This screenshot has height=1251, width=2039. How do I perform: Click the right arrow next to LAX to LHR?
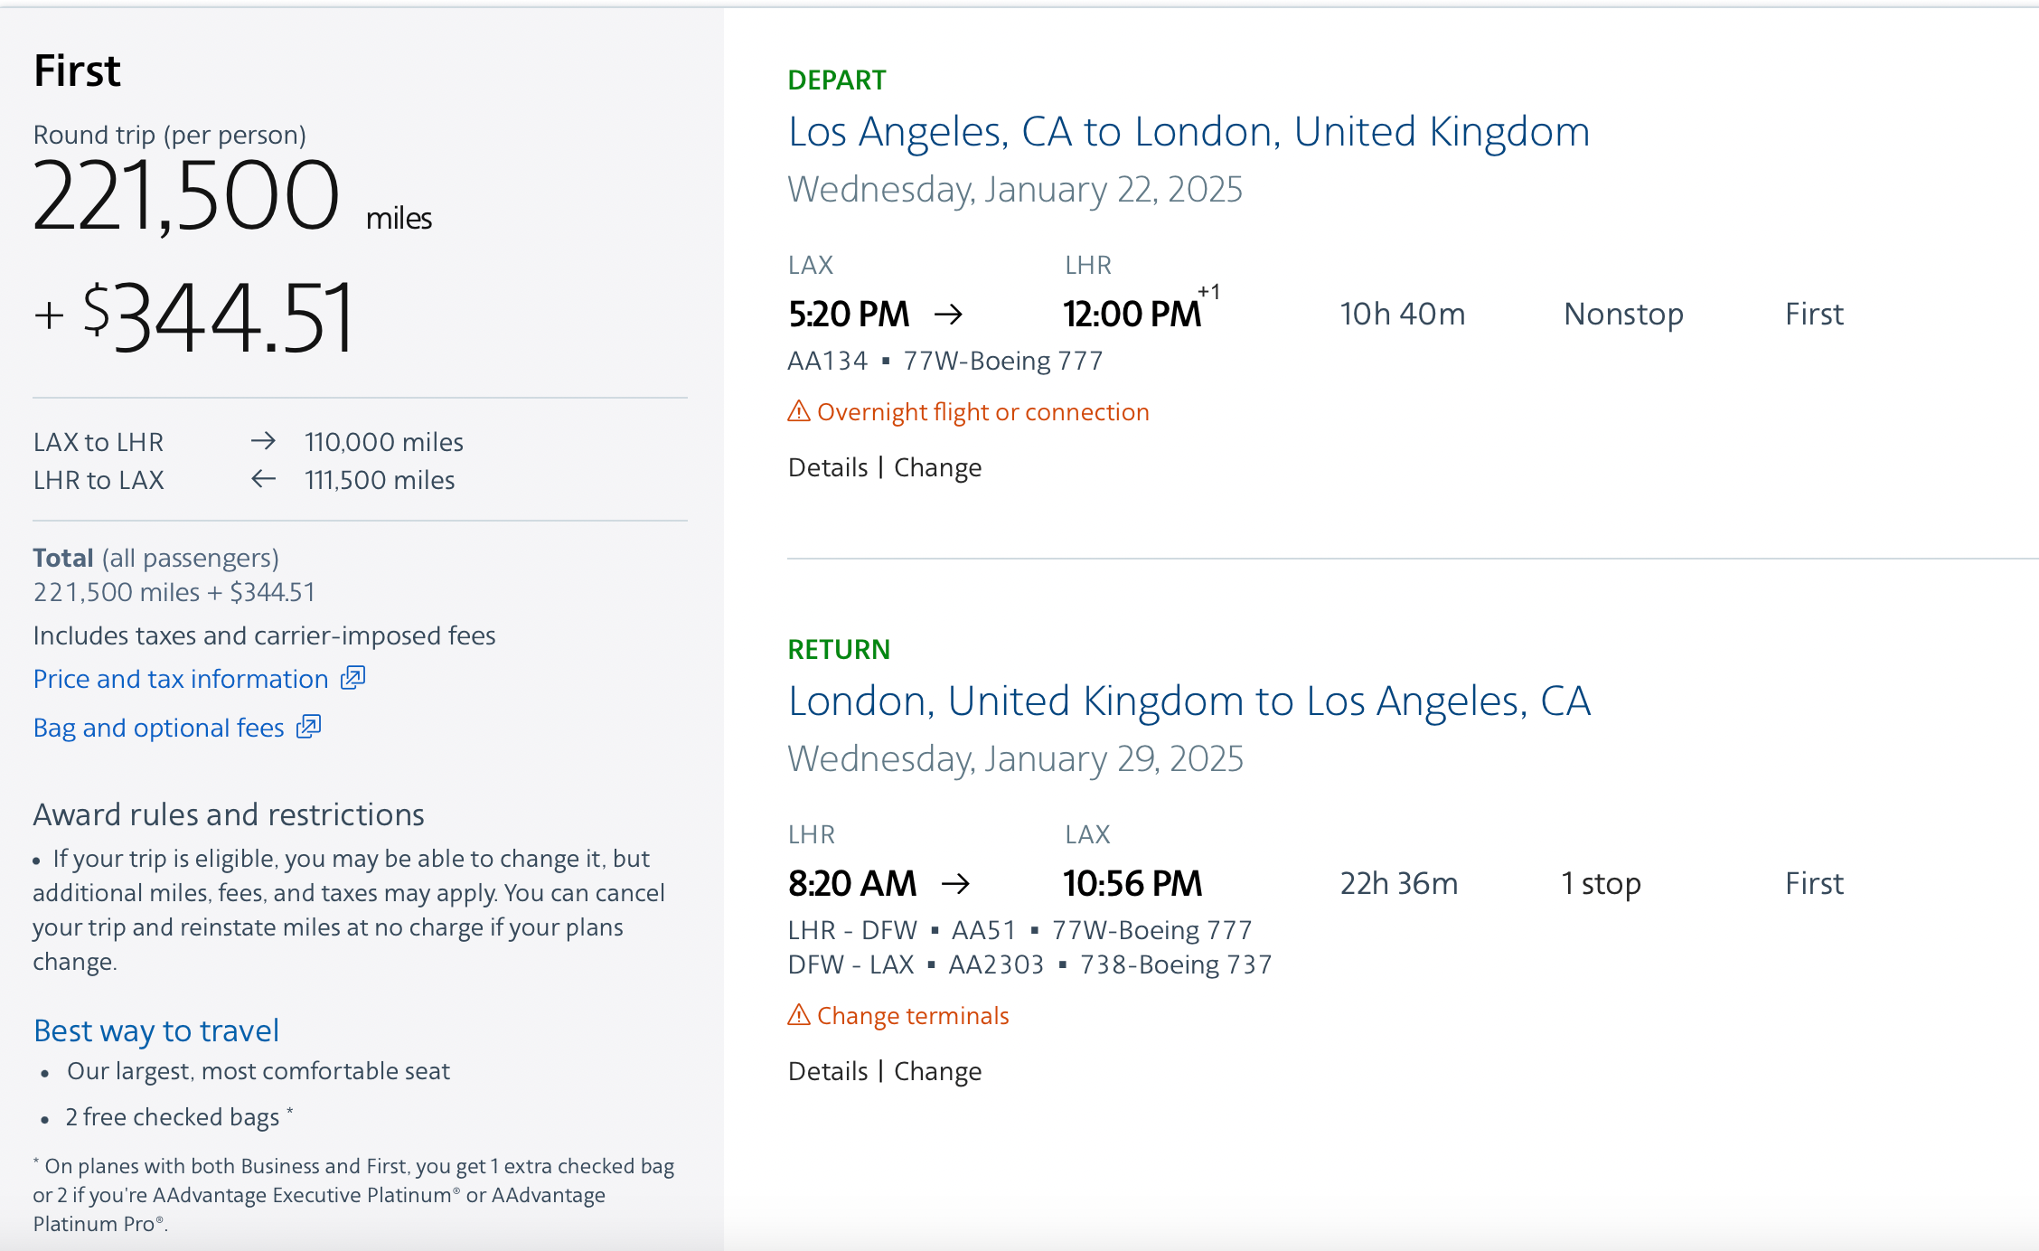[263, 441]
